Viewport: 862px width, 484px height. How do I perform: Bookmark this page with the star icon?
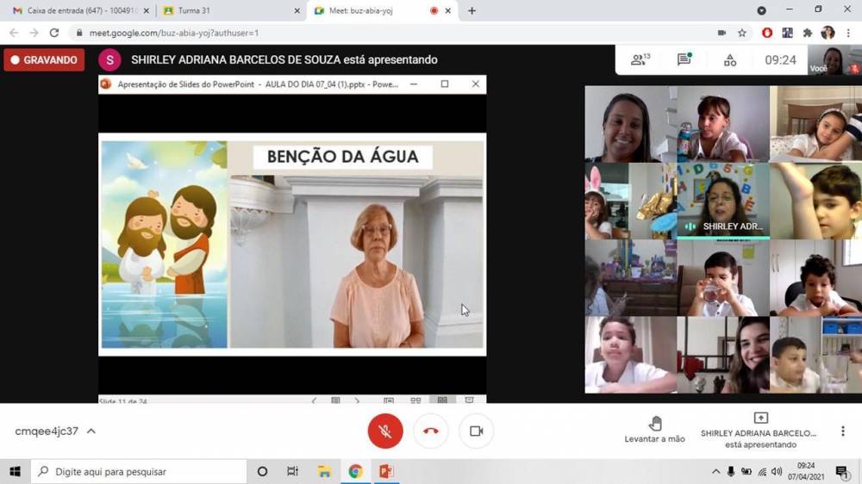(x=742, y=33)
